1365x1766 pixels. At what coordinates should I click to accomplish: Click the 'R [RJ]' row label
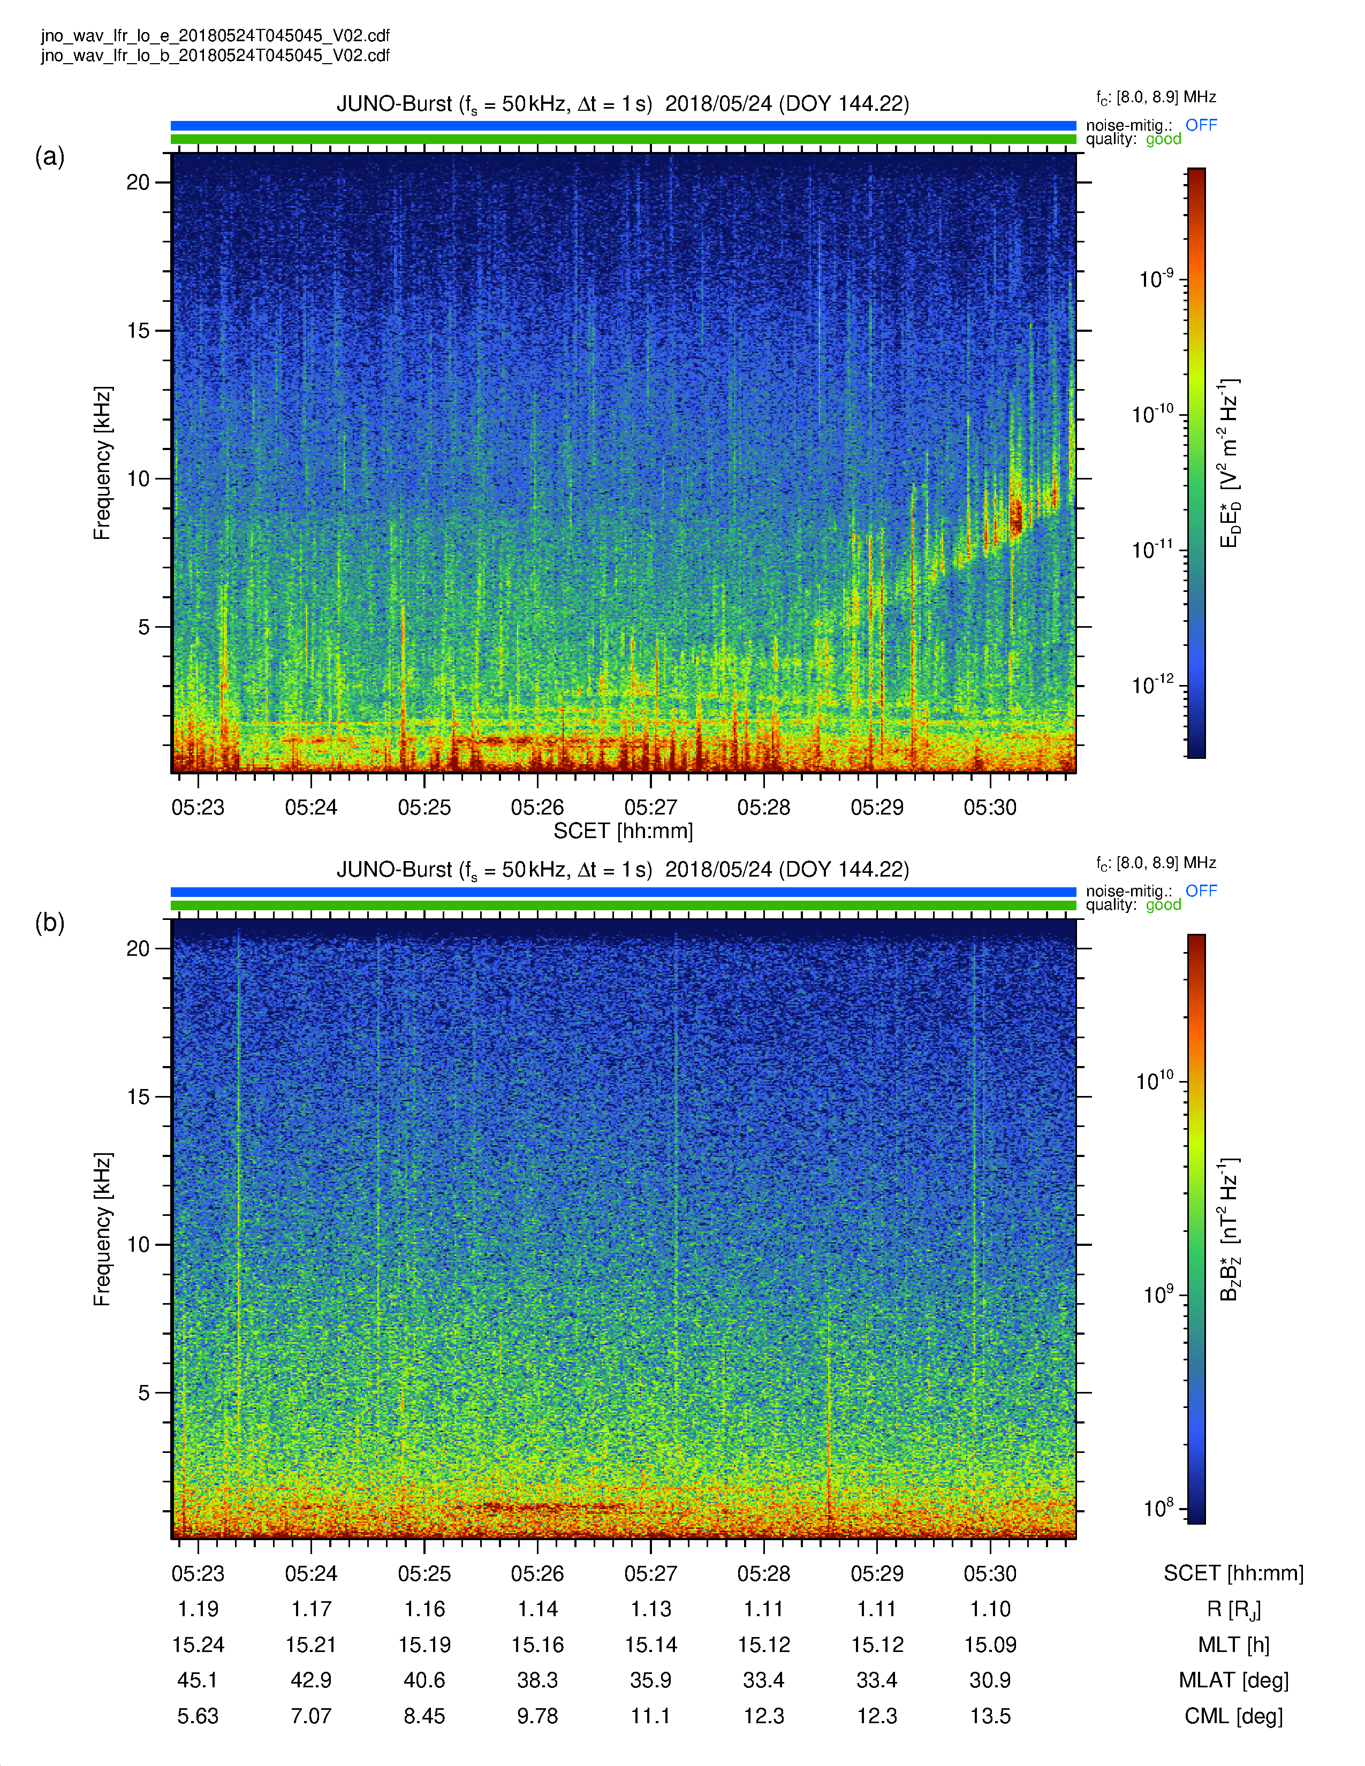pos(1233,1610)
